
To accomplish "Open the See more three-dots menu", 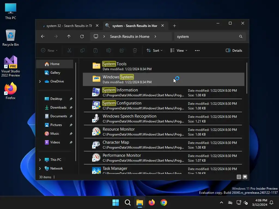I will click(197, 50).
